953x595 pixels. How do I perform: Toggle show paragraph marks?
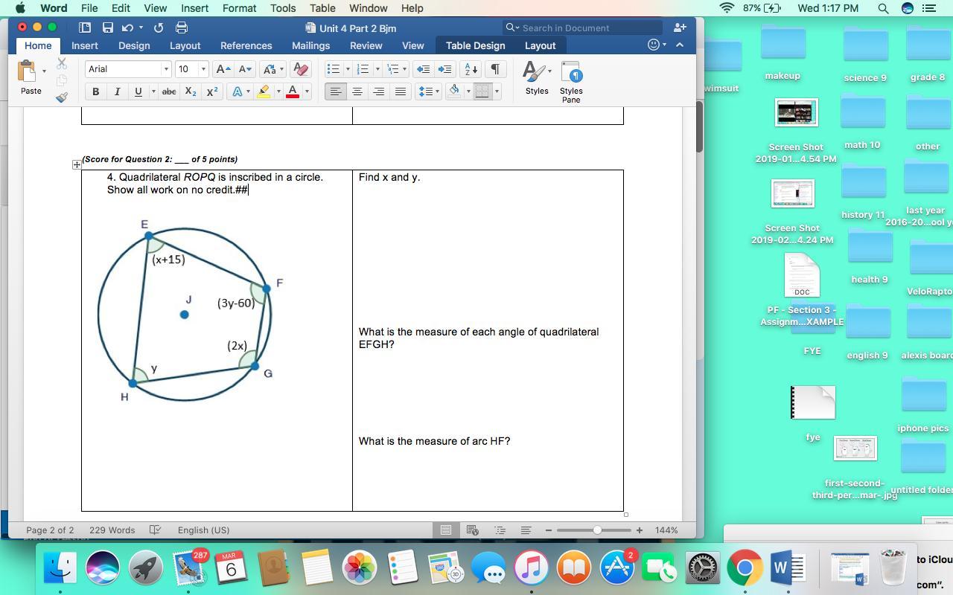494,69
